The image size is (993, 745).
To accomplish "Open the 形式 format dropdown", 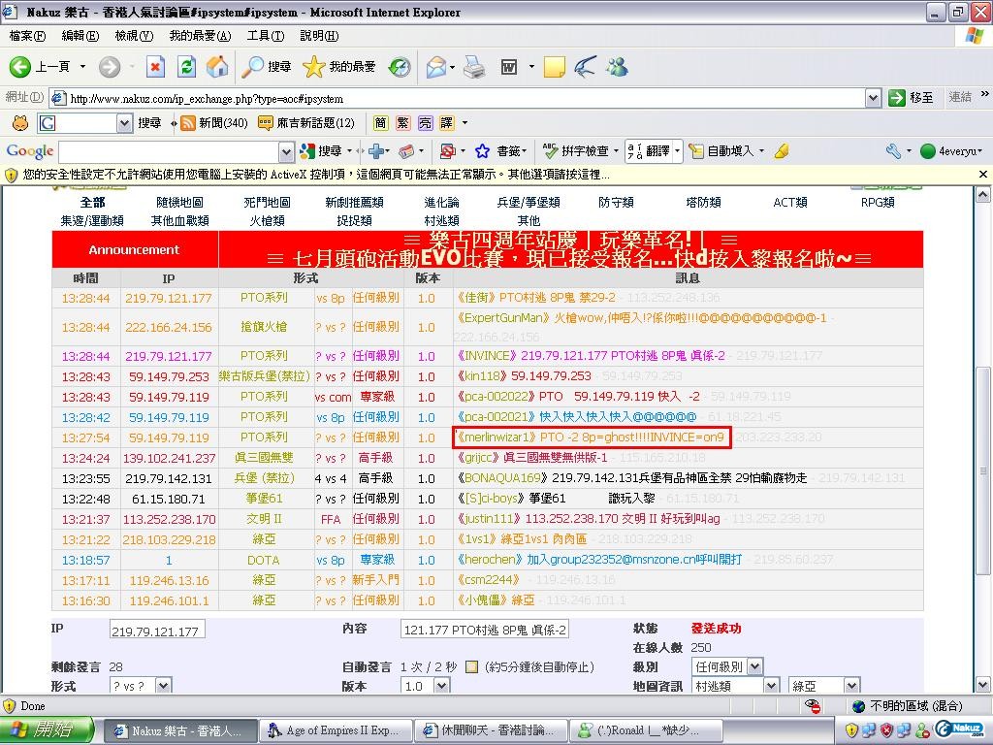I will 163,686.
